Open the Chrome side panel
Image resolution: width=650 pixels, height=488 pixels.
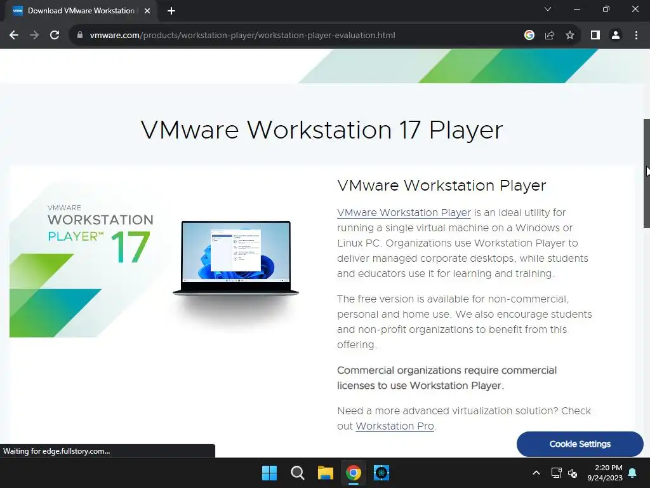(595, 36)
